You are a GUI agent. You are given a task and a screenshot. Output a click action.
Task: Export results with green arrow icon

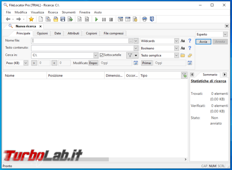tap(70, 19)
